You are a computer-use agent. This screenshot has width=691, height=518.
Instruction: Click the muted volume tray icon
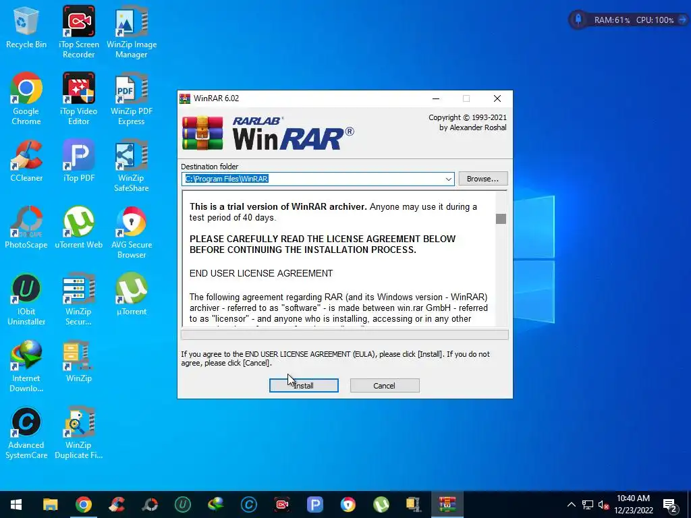pos(603,505)
